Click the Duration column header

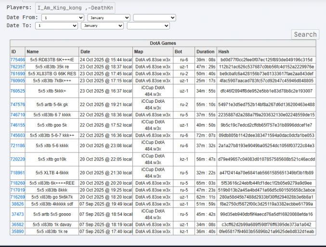206,52
